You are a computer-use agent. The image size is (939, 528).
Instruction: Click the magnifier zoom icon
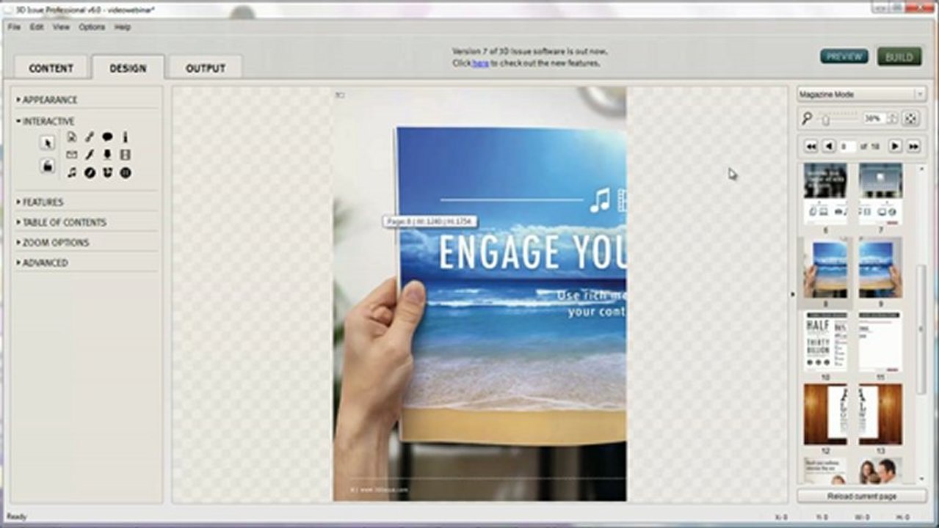pyautogui.click(x=807, y=118)
